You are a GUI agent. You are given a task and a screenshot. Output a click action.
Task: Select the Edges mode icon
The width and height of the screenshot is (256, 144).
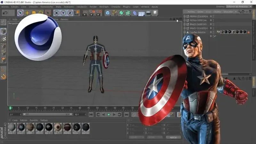(x=4, y=53)
